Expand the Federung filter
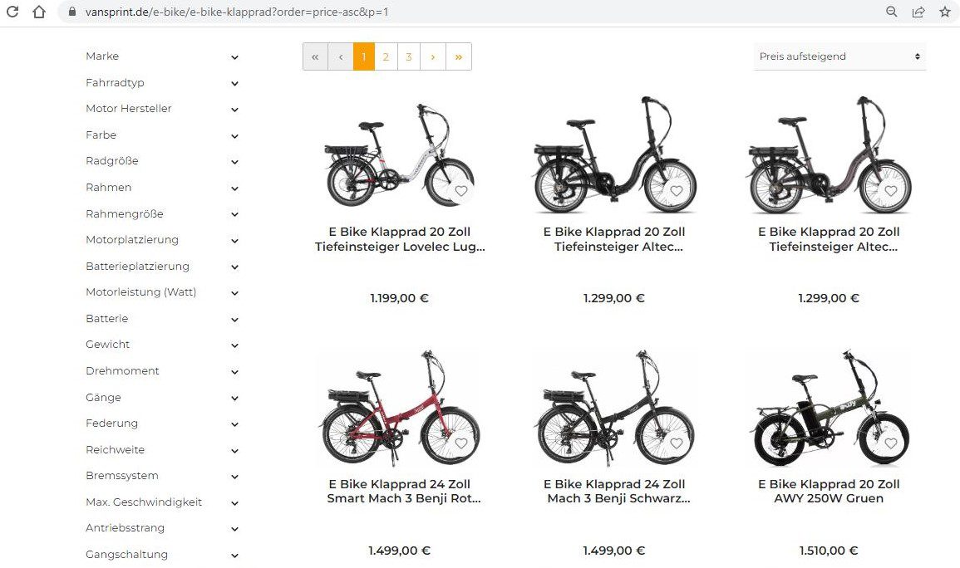Image resolution: width=960 pixels, height=568 pixels. click(x=161, y=424)
